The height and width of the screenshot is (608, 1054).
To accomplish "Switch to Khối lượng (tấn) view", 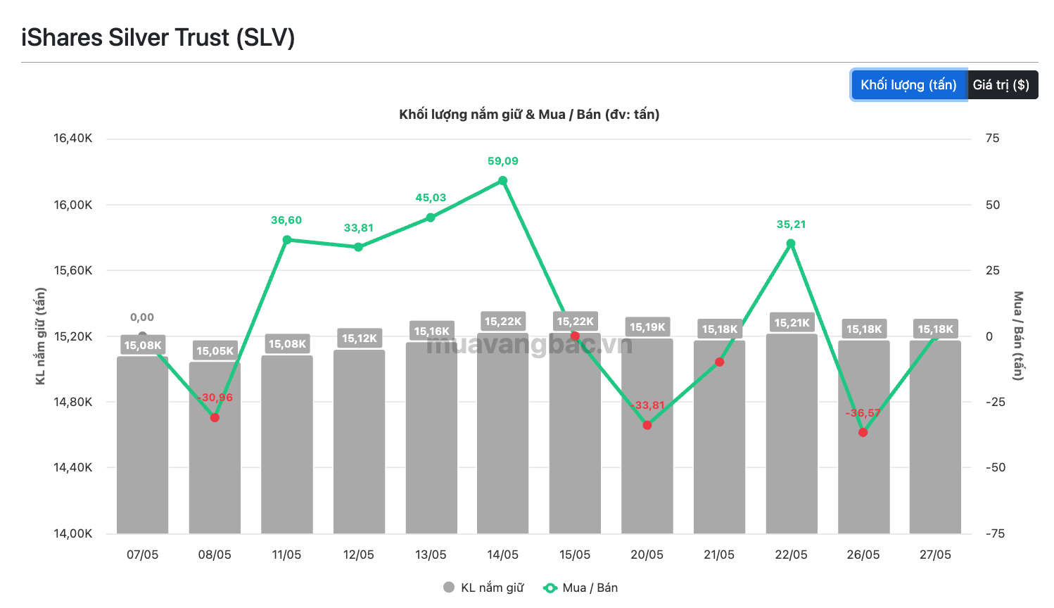I will coord(908,85).
